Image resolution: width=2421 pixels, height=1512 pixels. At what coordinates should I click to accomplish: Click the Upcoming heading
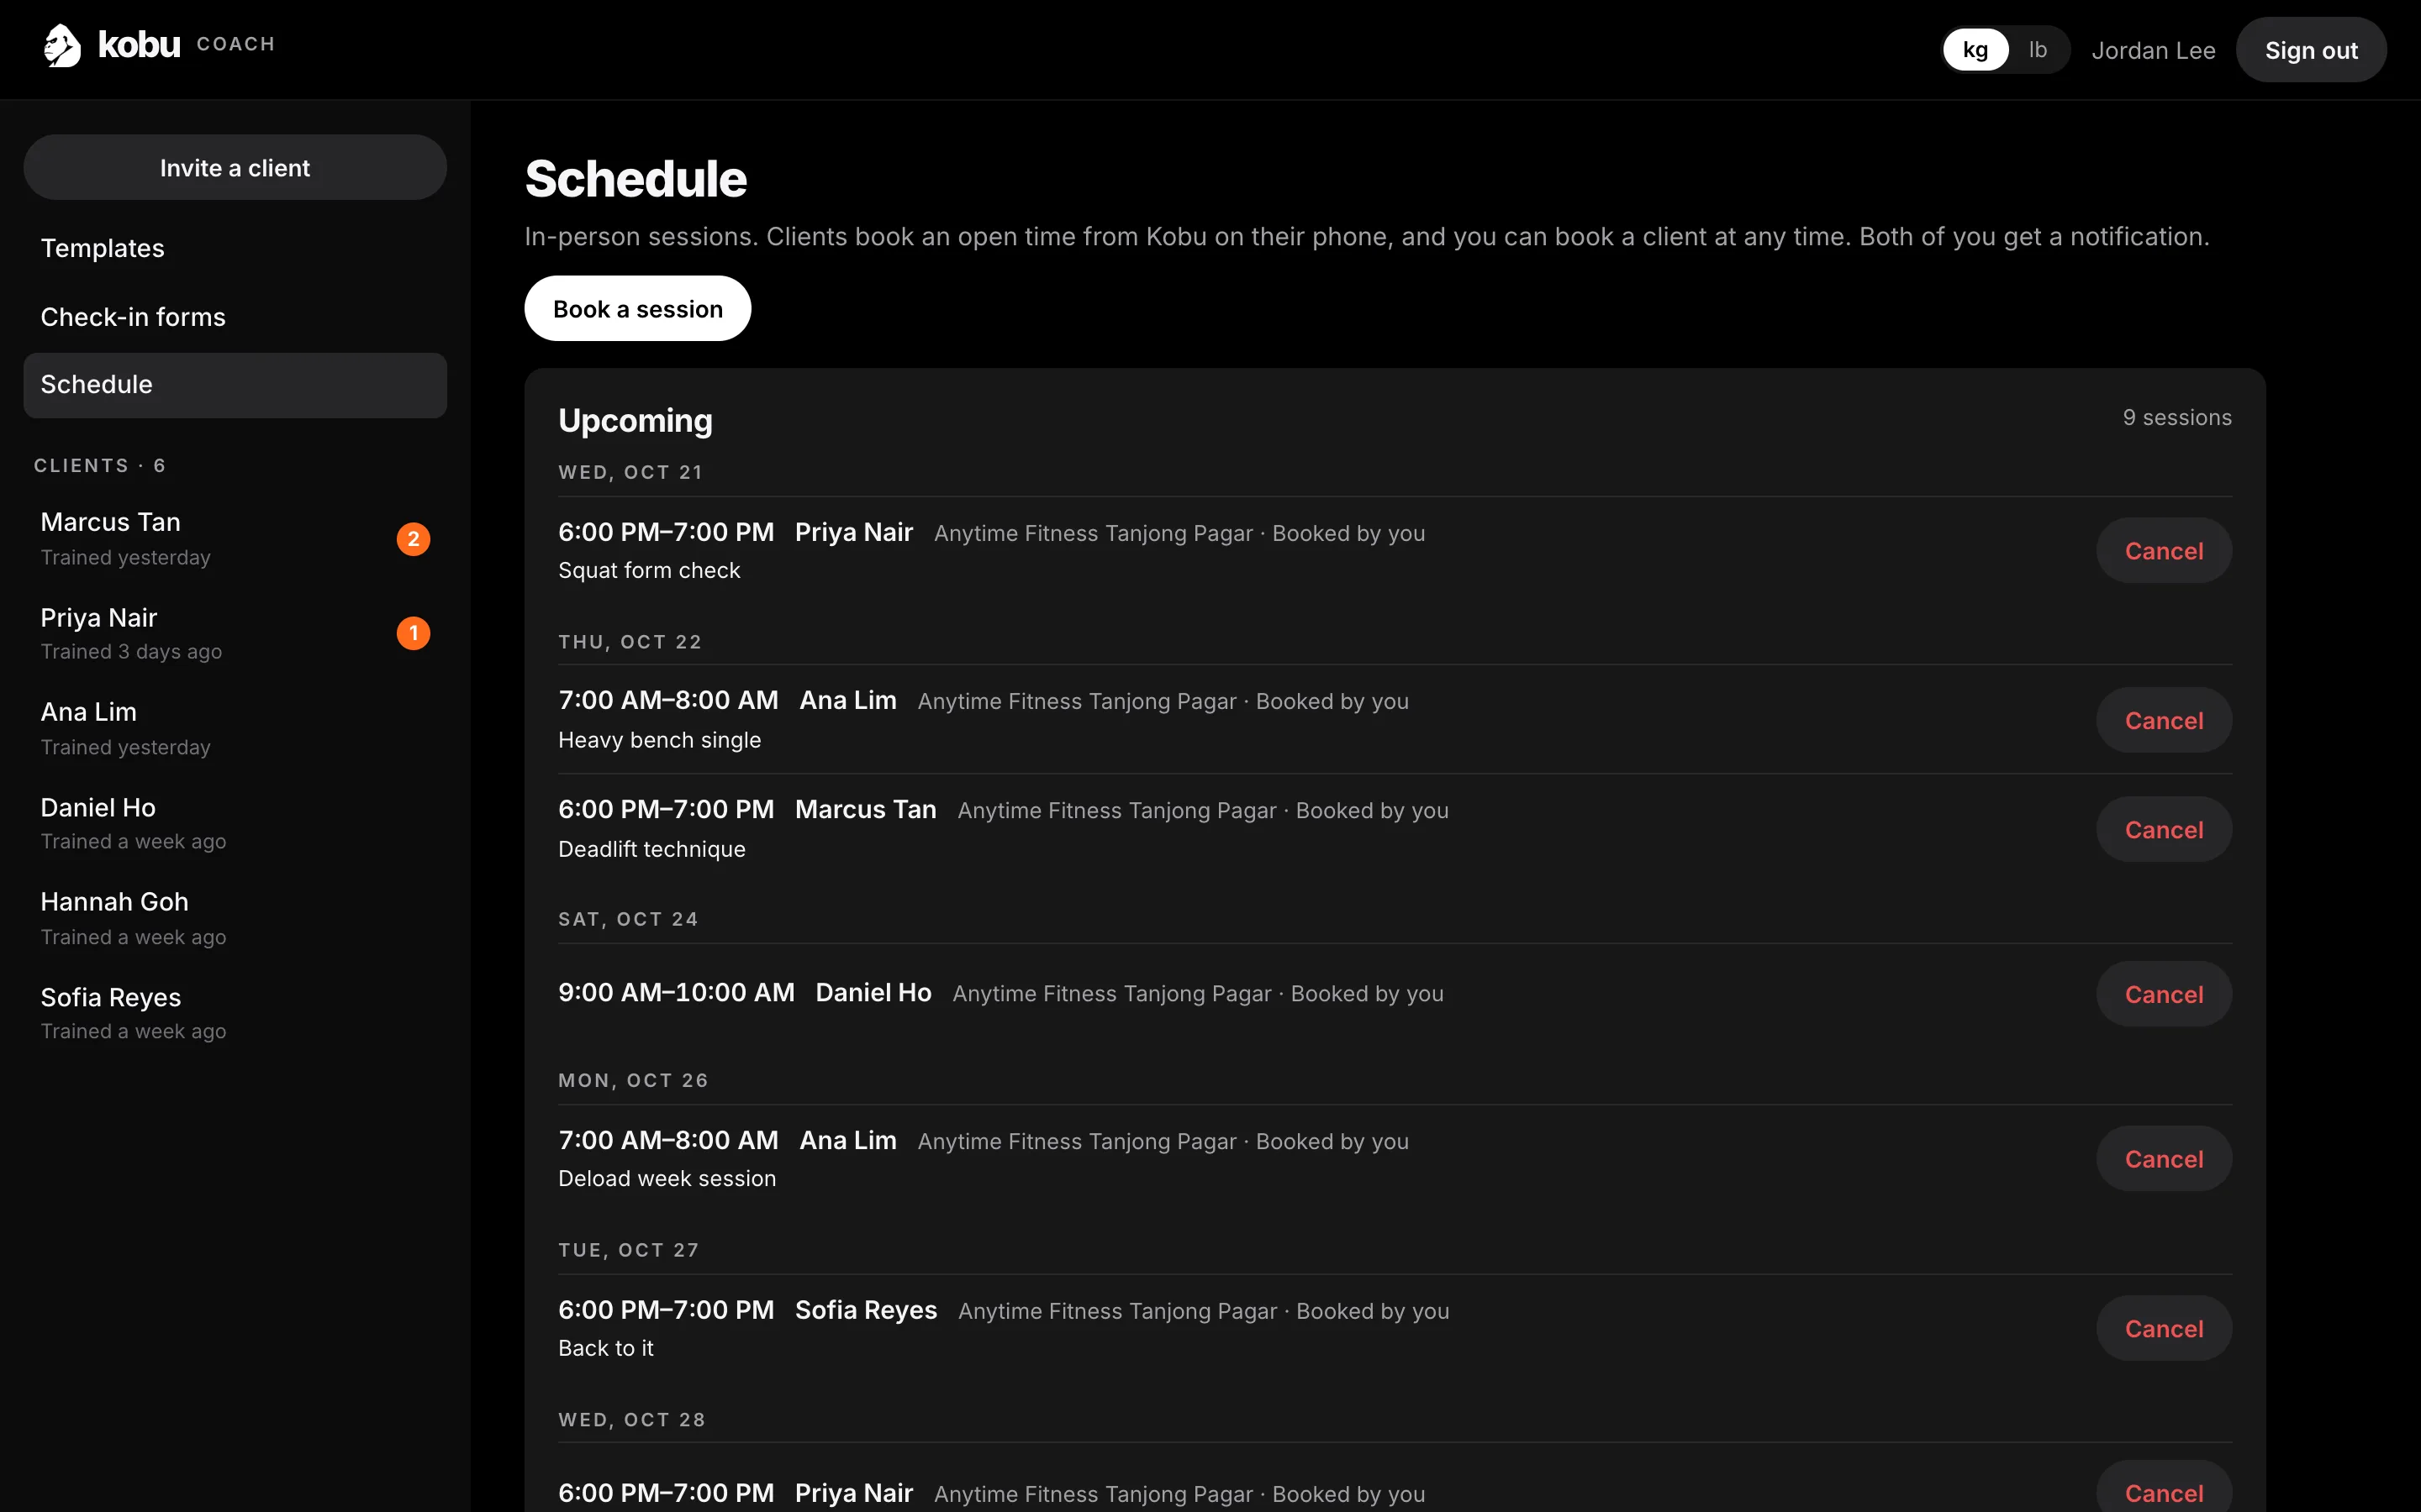636,421
